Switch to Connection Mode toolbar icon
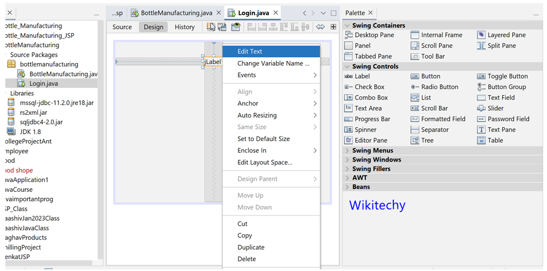 tap(222, 27)
